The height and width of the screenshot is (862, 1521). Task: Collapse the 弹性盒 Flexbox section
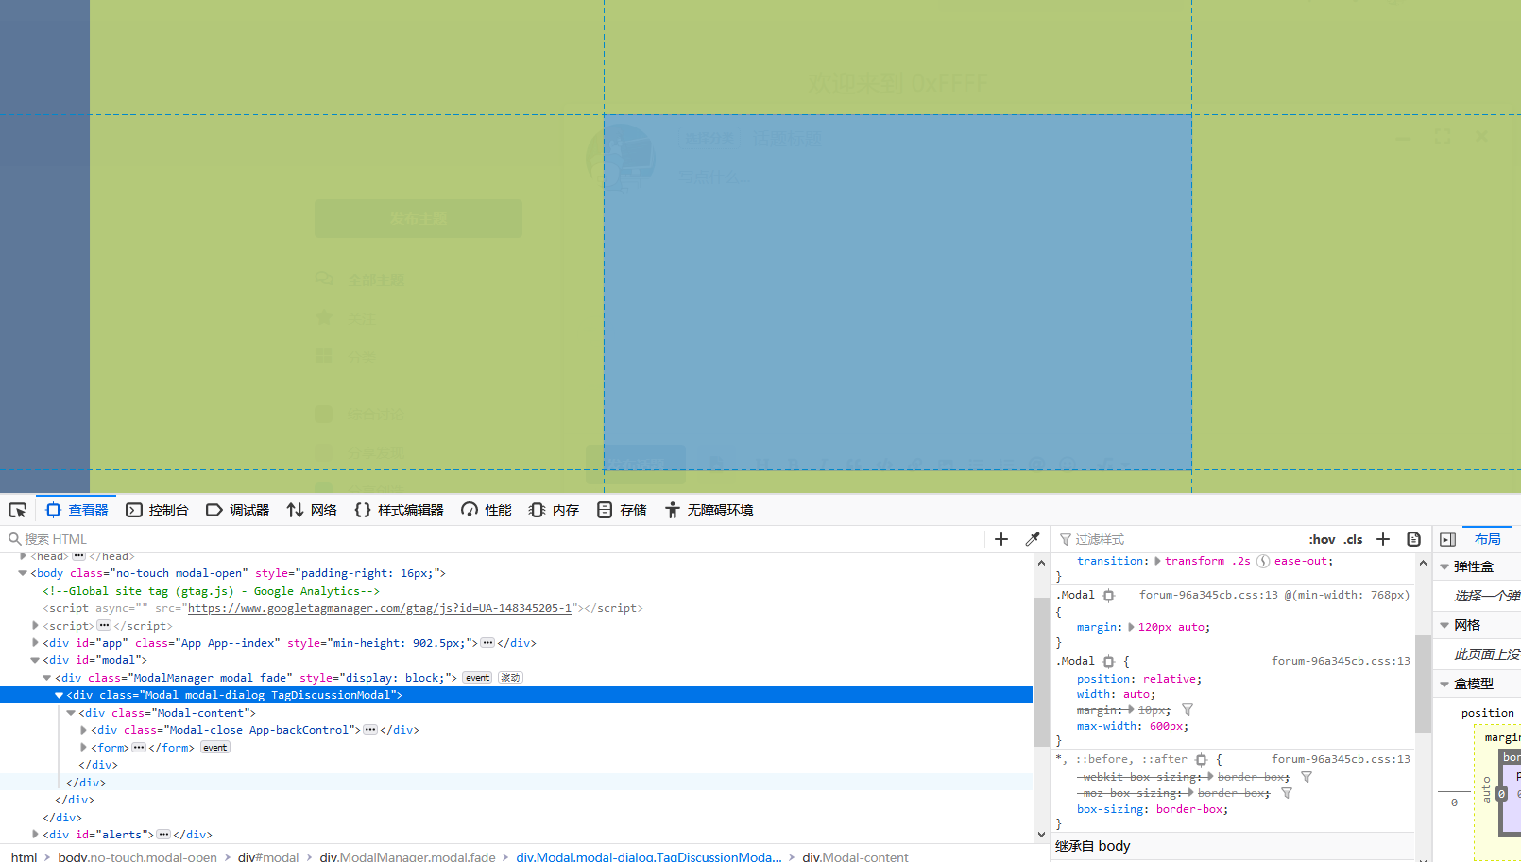pyautogui.click(x=1444, y=566)
